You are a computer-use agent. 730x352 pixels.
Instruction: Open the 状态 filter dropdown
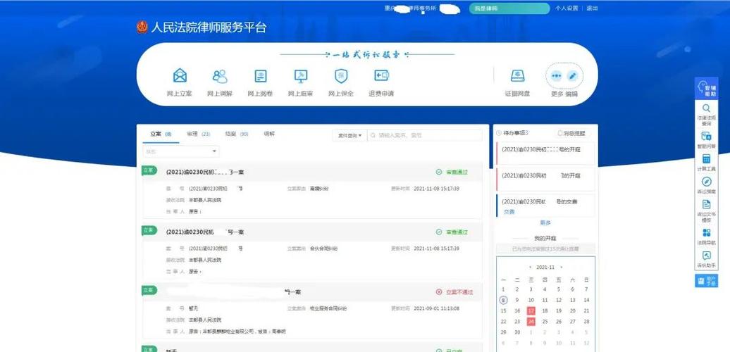[180, 151]
